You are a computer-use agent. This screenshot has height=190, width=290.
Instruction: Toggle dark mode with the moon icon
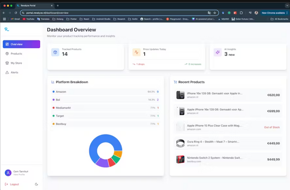pyautogui.click(x=36, y=184)
